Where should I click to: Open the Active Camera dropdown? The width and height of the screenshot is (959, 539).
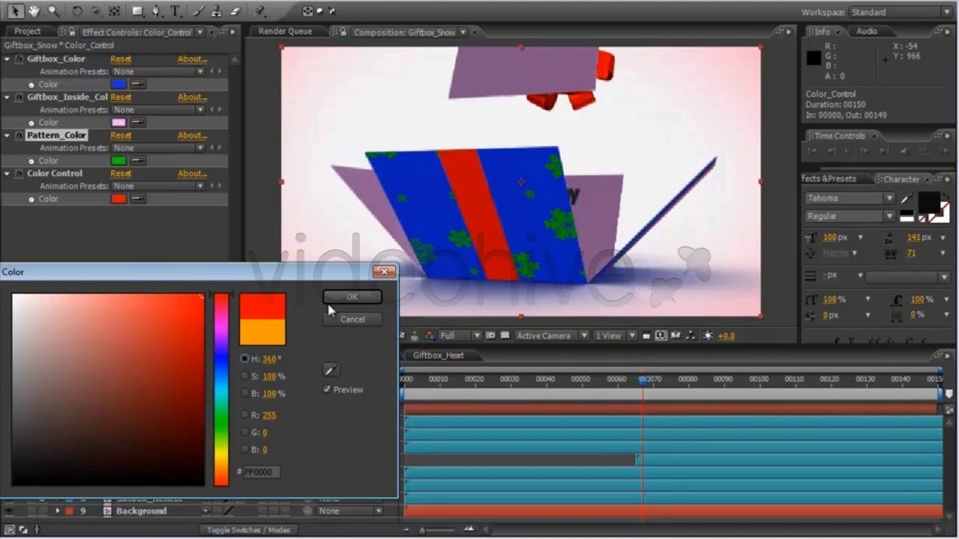click(x=552, y=336)
